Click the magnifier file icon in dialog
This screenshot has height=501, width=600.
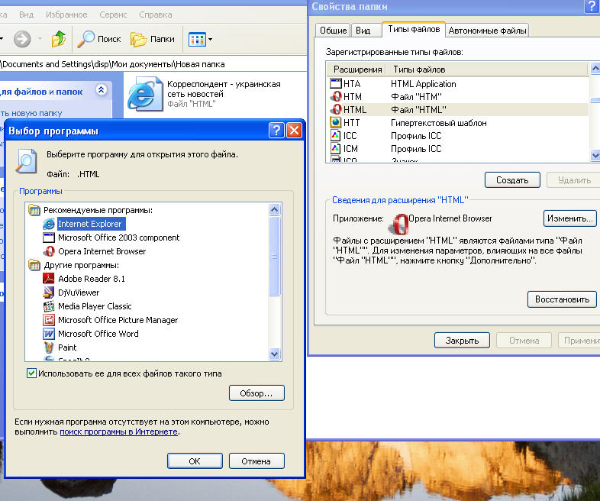[26, 161]
